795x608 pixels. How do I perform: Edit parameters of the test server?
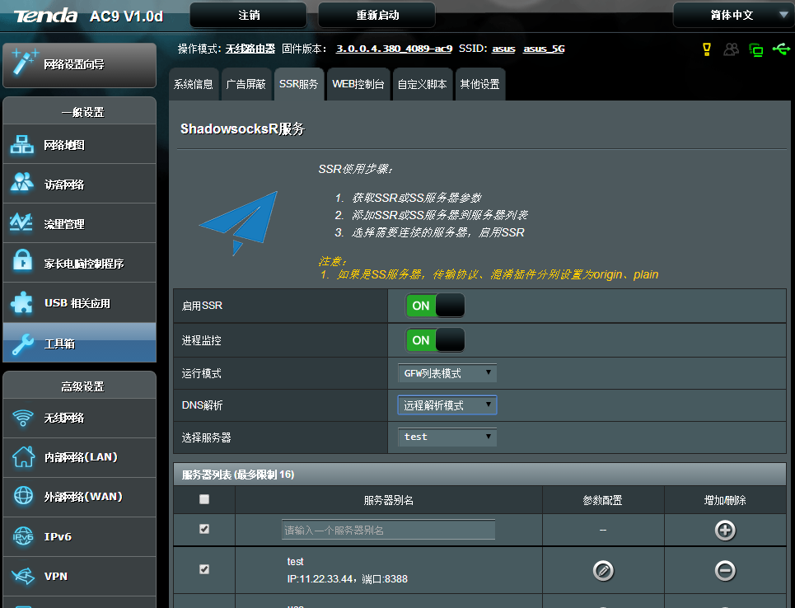coord(603,570)
